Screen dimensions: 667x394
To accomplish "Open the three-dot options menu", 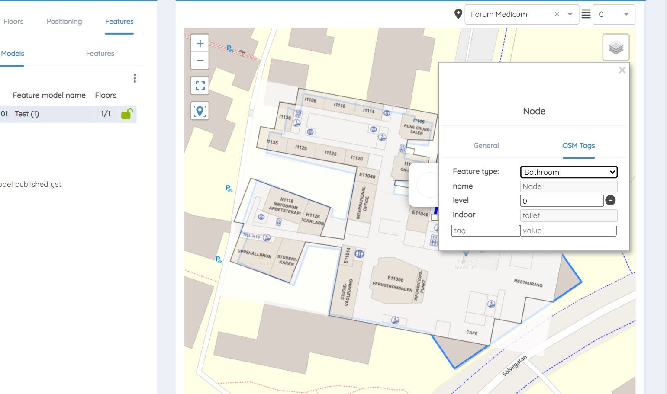I will [135, 78].
